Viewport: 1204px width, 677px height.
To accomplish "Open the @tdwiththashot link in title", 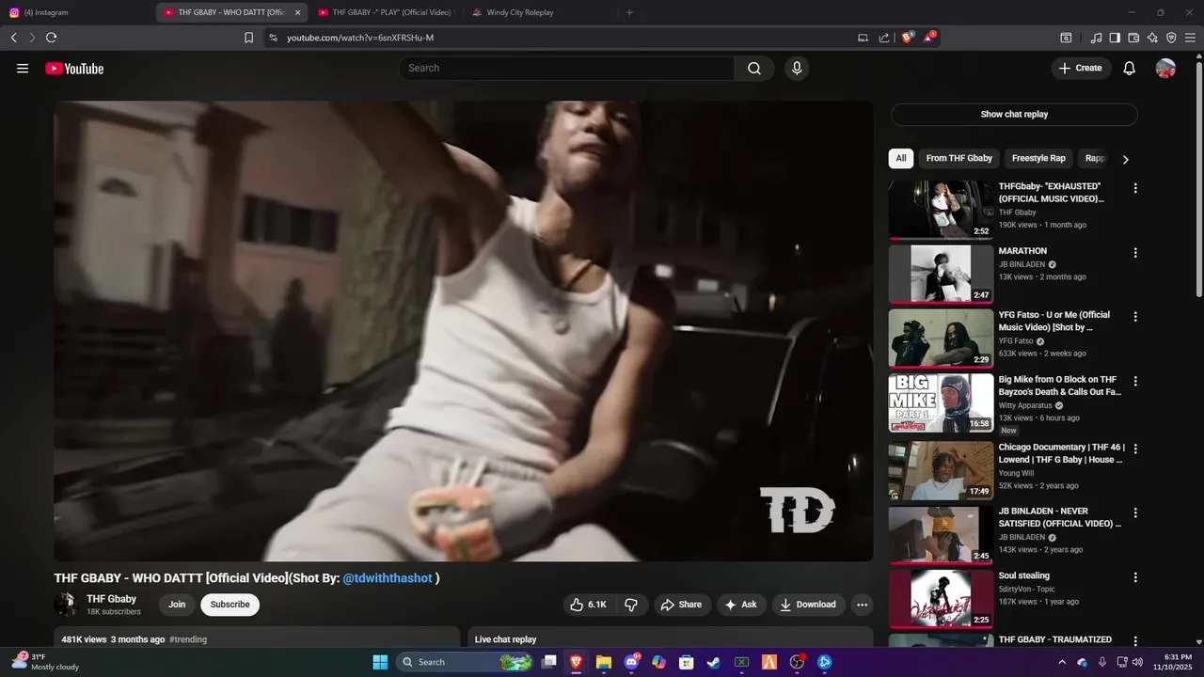I will (388, 578).
